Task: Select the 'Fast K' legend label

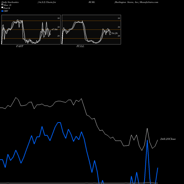Action: [7, 8]
